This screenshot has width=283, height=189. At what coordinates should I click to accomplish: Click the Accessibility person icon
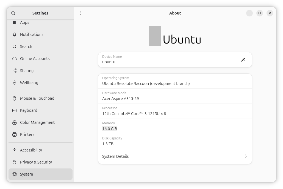tap(15, 150)
